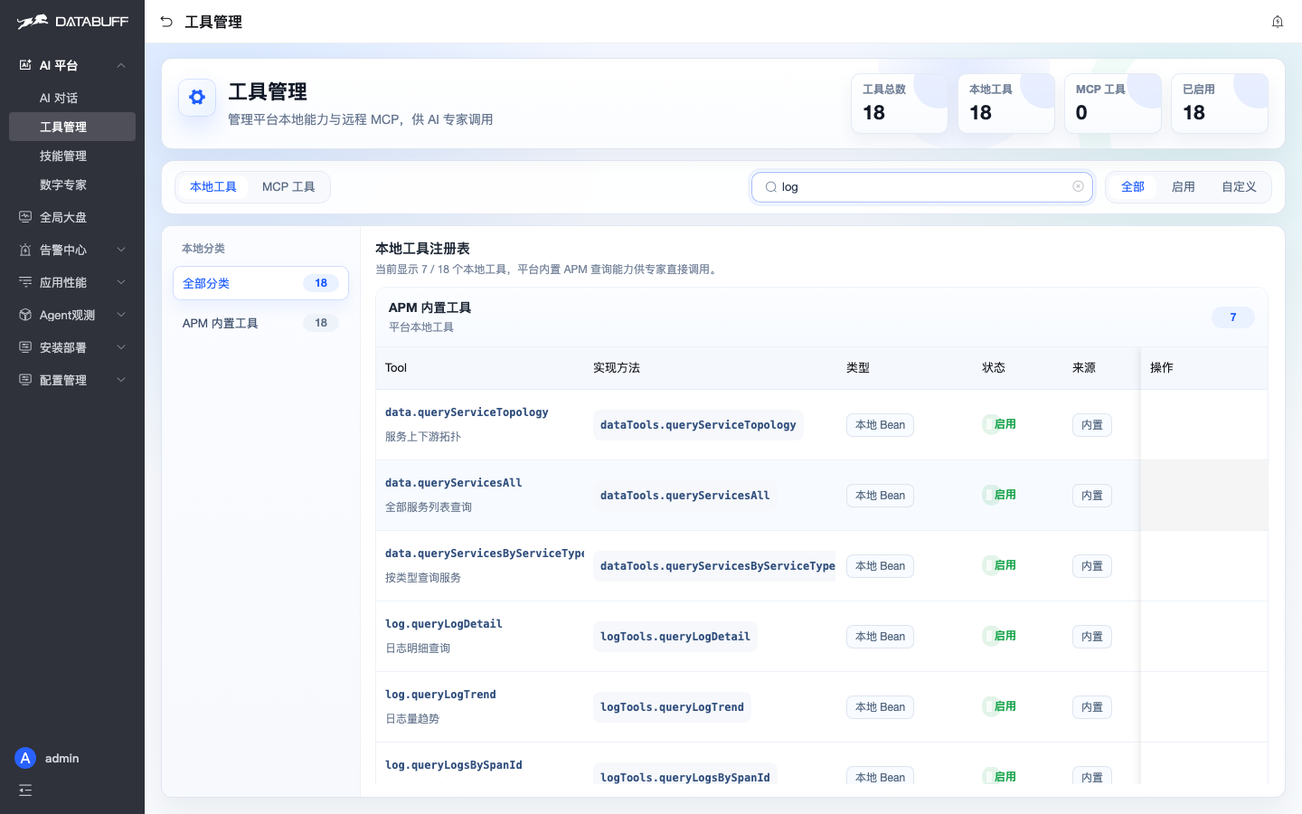Click the 全局大盘 sidebar icon
Viewport: 1302px width, 814px height.
point(25,217)
